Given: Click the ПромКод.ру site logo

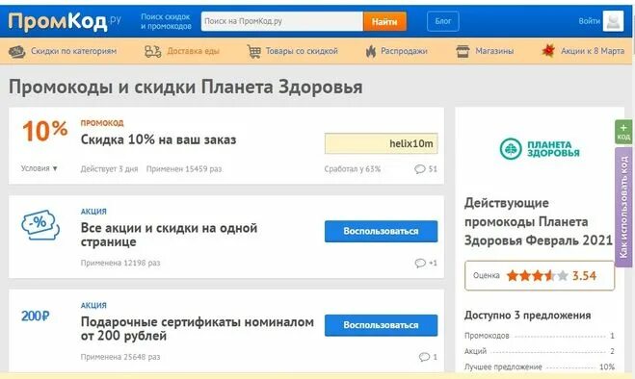Looking at the screenshot, I should click(65, 21).
